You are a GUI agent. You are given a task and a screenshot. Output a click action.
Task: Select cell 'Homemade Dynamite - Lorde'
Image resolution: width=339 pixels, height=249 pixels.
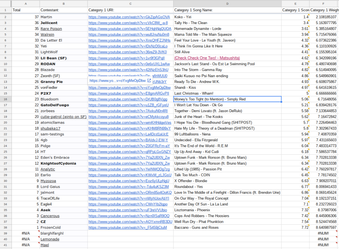[x=227, y=28]
